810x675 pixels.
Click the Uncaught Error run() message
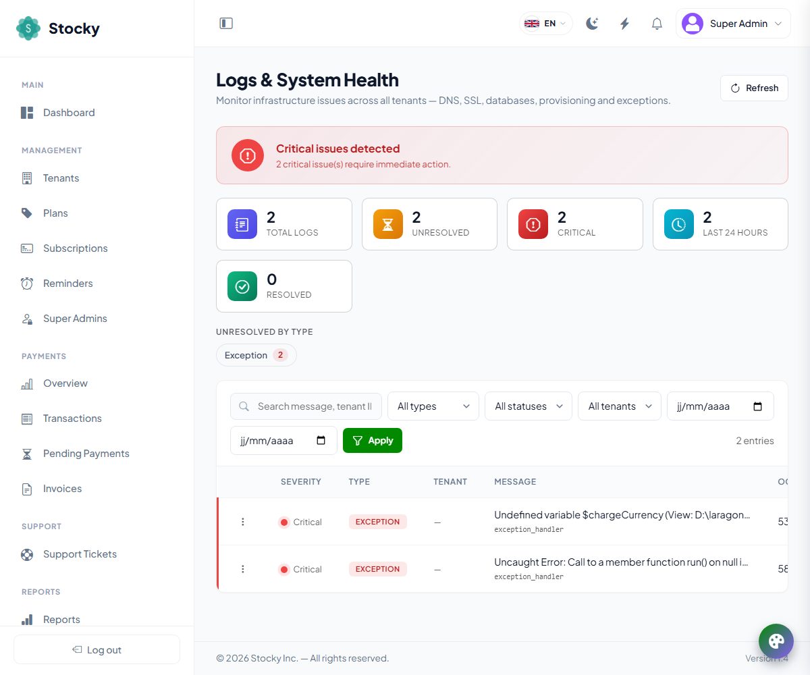tap(621, 562)
